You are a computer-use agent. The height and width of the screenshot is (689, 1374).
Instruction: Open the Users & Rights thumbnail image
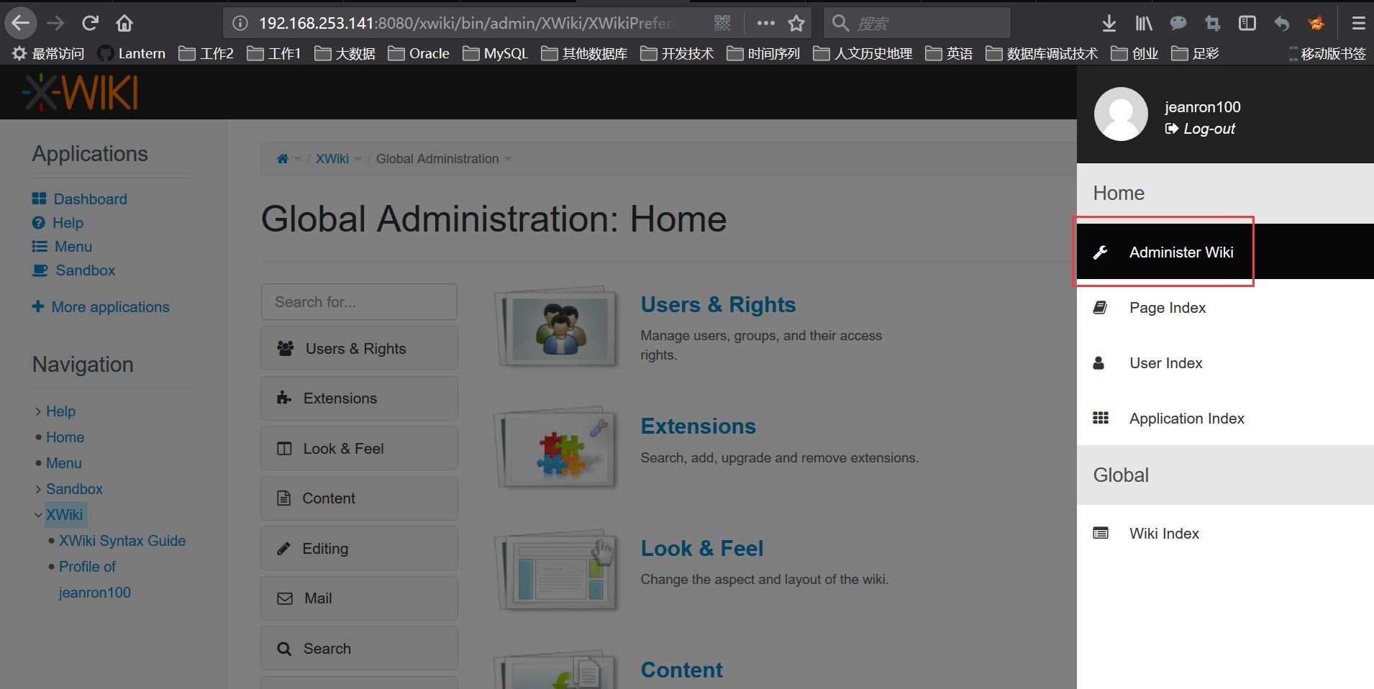(557, 329)
